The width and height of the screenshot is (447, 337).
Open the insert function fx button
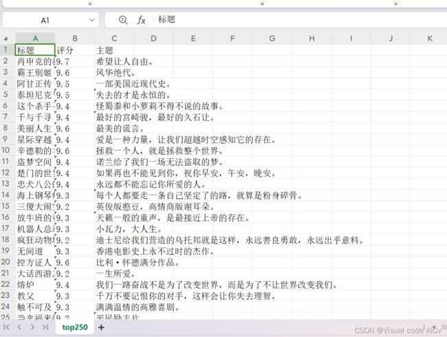[x=142, y=20]
